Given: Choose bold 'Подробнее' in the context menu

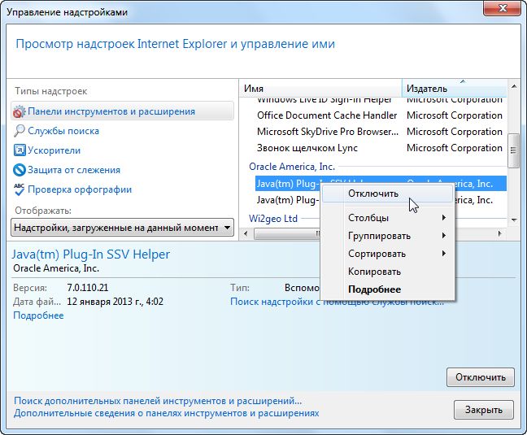Looking at the screenshot, I should click(374, 289).
